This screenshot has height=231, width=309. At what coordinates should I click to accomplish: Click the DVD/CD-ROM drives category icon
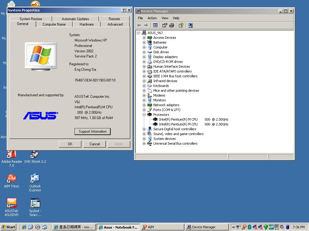coord(150,61)
